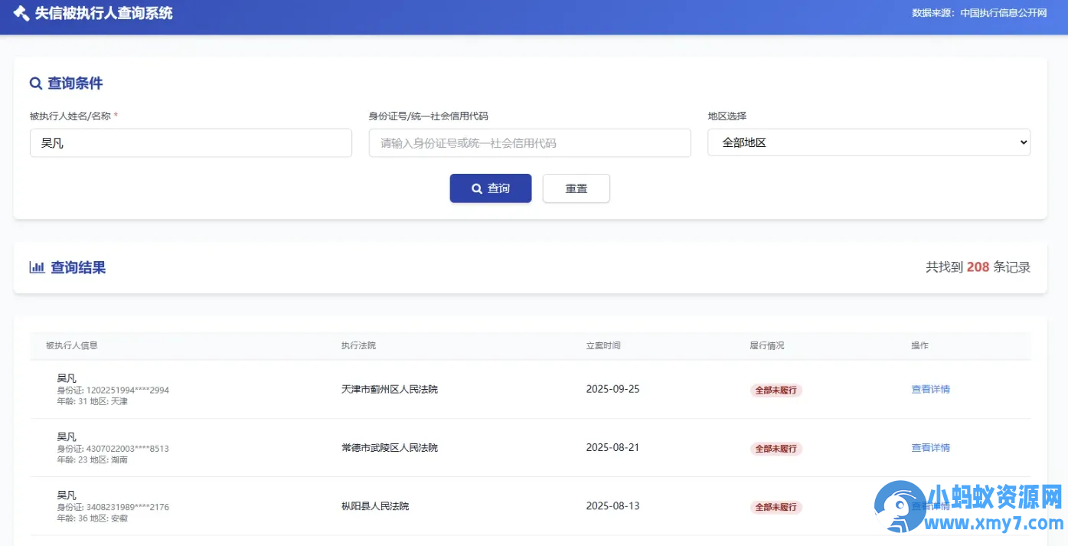Select the 立案时间 column header
The image size is (1068, 546).
tap(602, 345)
